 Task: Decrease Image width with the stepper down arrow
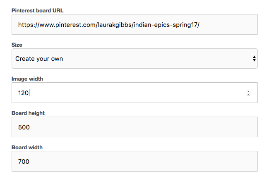pos(248,95)
